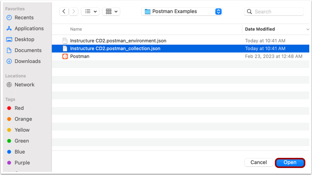Sort by the Name column header
This screenshot has width=312, height=175.
point(76,29)
